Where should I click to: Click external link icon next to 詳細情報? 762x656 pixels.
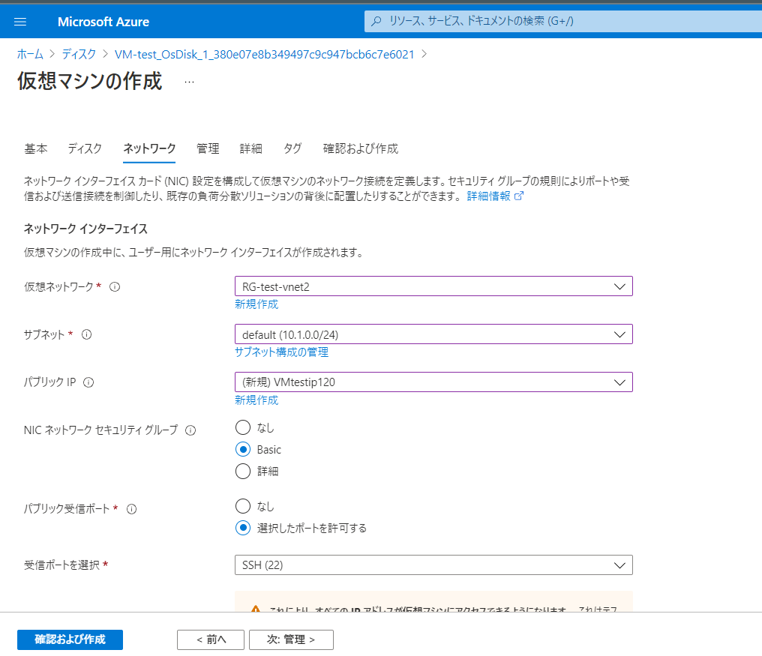(519, 196)
